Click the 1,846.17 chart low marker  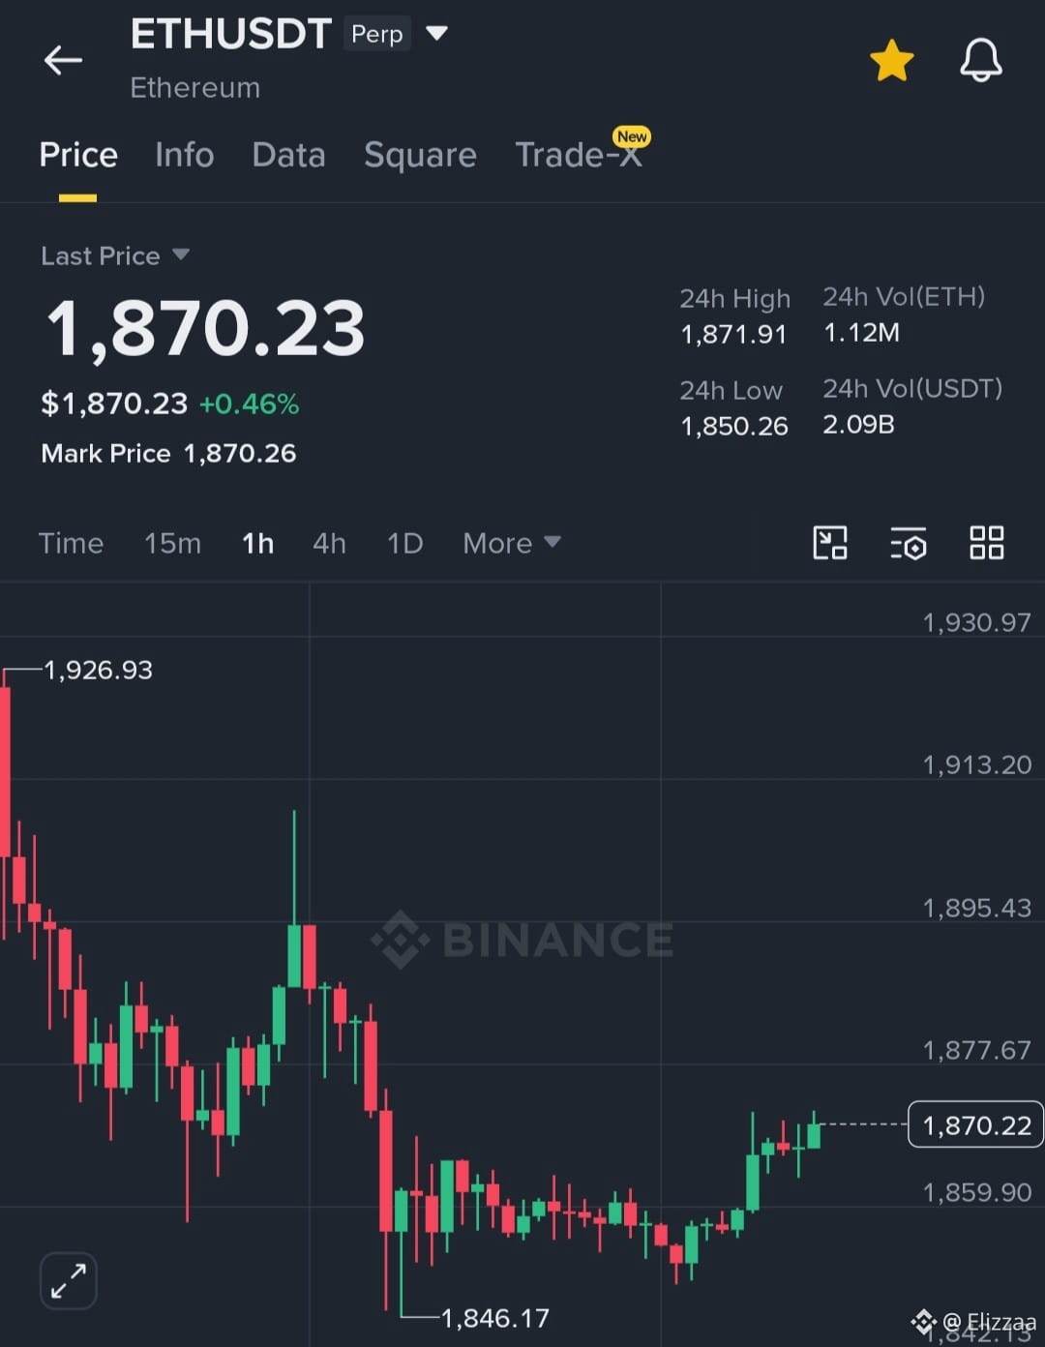(494, 1318)
